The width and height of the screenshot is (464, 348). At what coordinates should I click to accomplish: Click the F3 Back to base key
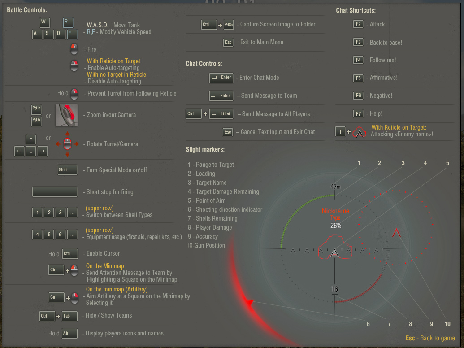pyautogui.click(x=358, y=42)
